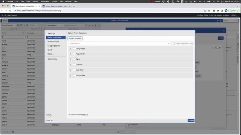The image size is (241, 135).
Task: Tick the License pivot column checkbox
Action: click(x=74, y=65)
